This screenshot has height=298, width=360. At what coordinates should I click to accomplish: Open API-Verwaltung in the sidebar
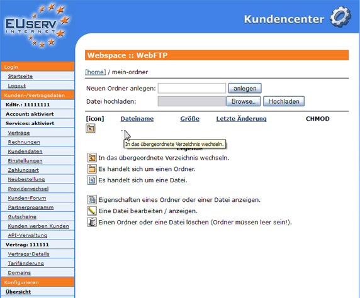(27, 235)
